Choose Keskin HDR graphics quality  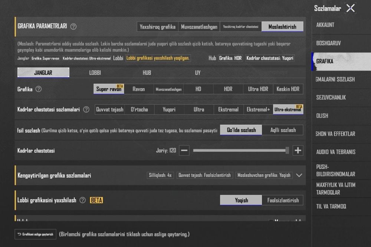(288, 89)
